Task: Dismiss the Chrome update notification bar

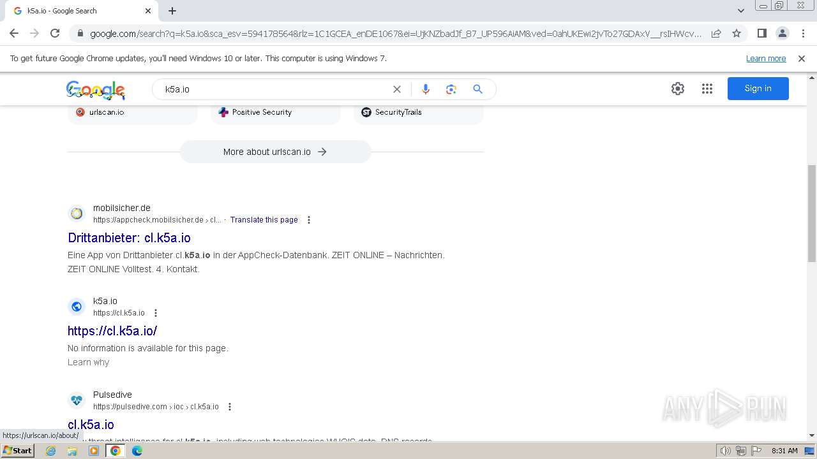Action: [802, 59]
